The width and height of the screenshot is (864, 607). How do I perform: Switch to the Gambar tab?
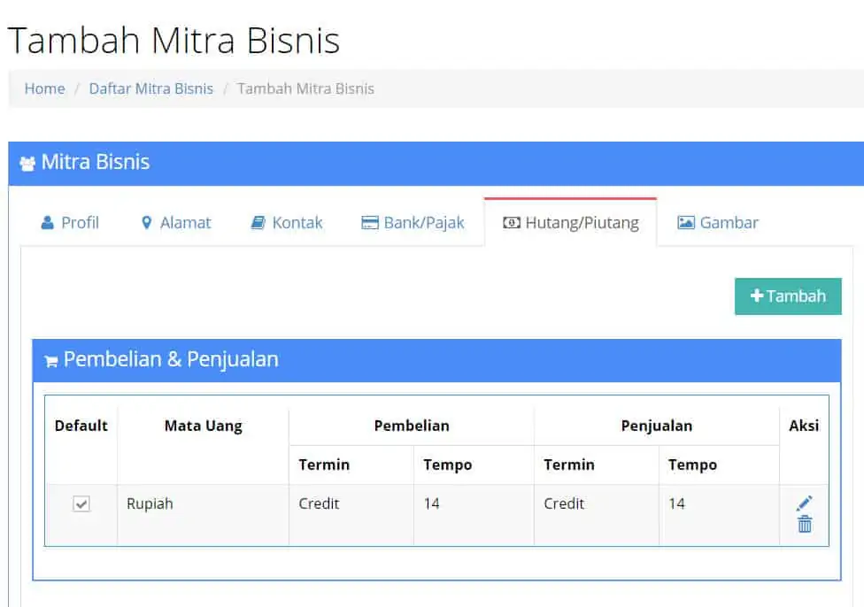click(717, 222)
